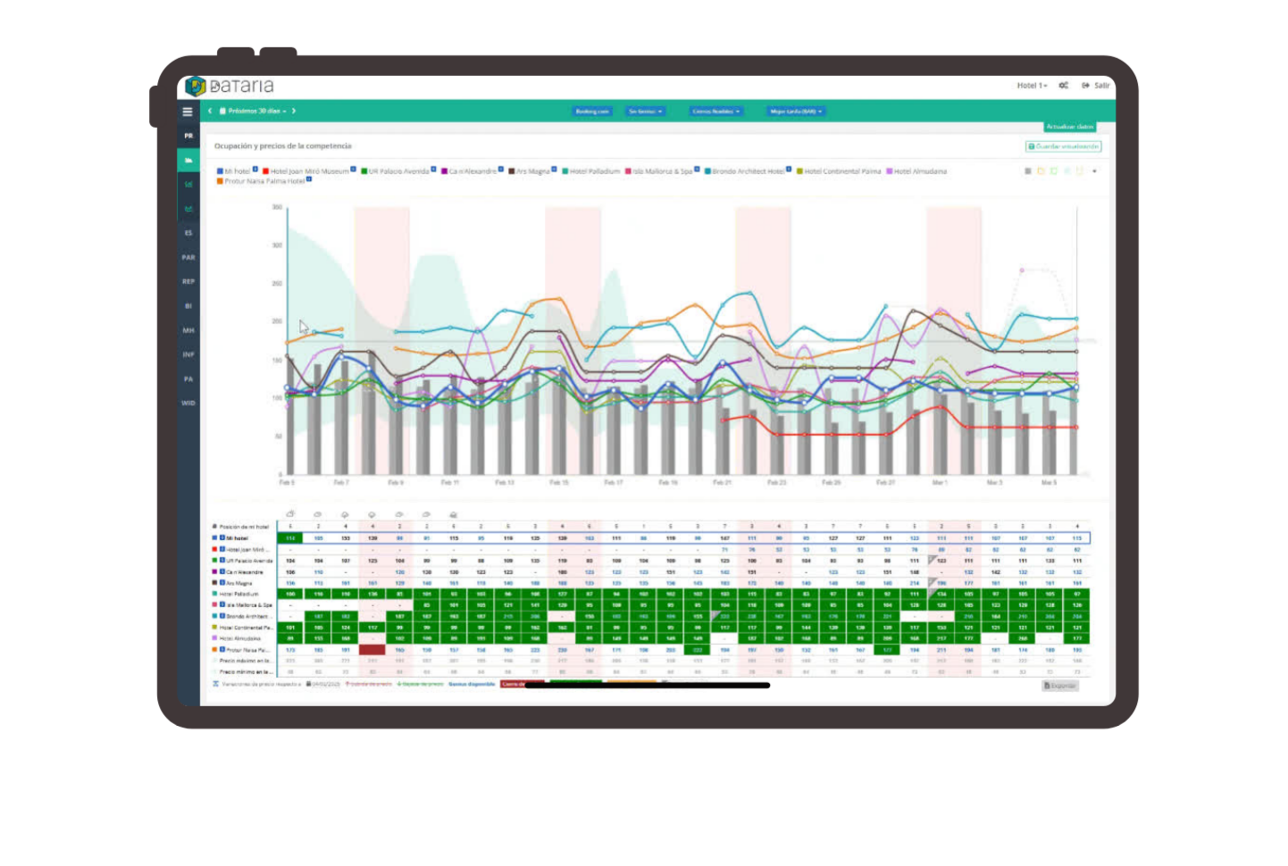Toggle Mi hotel series in chart legend
Screen dimensions: 1288x866
click(233, 171)
